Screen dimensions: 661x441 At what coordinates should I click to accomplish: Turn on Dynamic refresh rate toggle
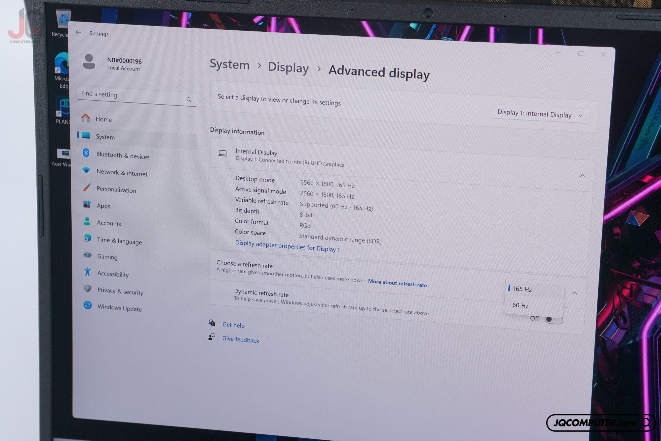point(554,320)
